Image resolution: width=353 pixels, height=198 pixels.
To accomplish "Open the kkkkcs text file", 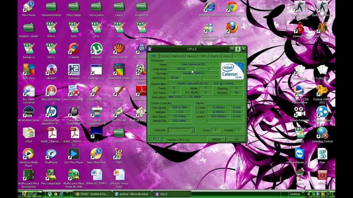I will click(51, 30).
